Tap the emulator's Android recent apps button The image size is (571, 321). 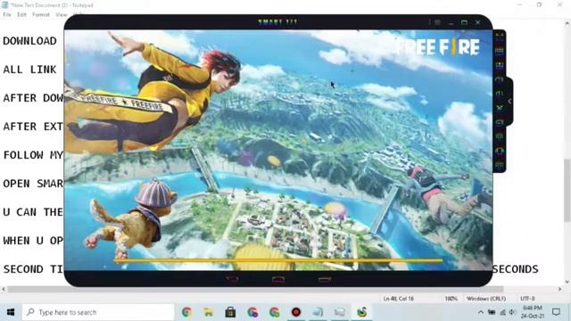click(325, 279)
